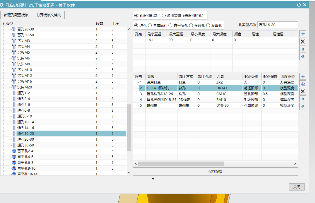Select the 通用打点 strategy row
The width and height of the screenshot is (315, 203).
(215, 82)
